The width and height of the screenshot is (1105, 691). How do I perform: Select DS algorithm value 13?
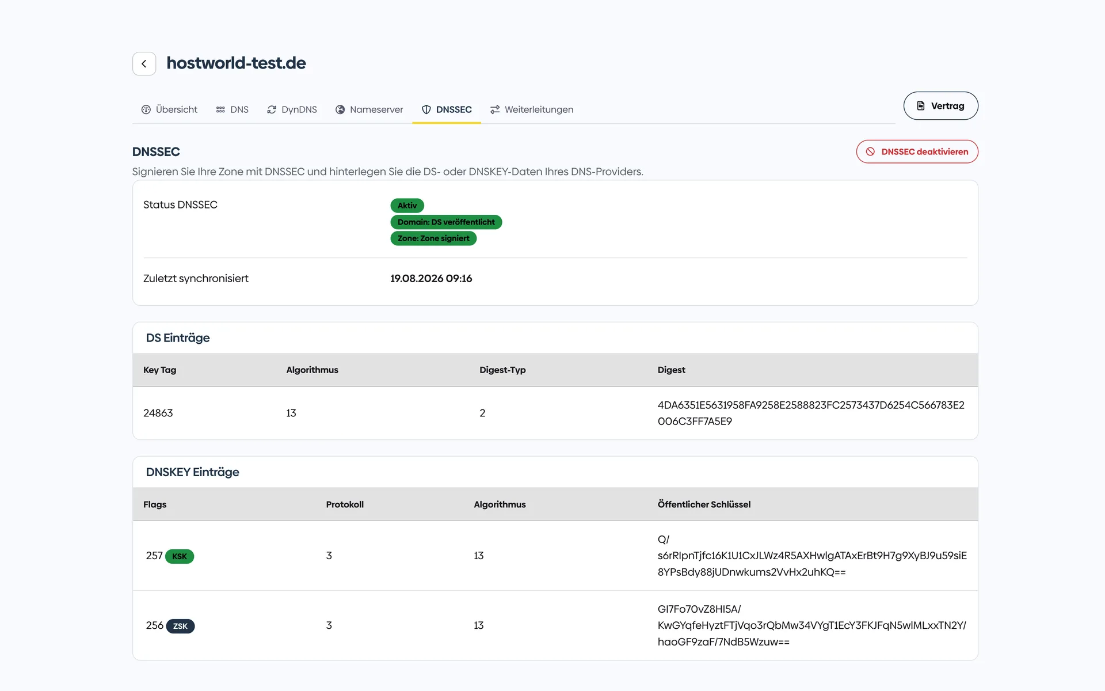coord(291,413)
